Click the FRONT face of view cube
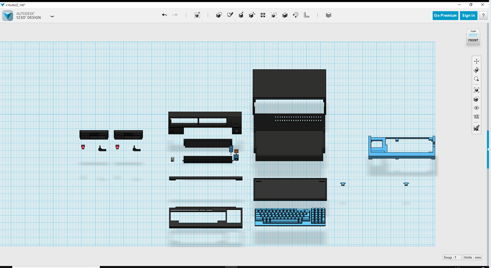This screenshot has height=268, width=491. pyautogui.click(x=473, y=40)
